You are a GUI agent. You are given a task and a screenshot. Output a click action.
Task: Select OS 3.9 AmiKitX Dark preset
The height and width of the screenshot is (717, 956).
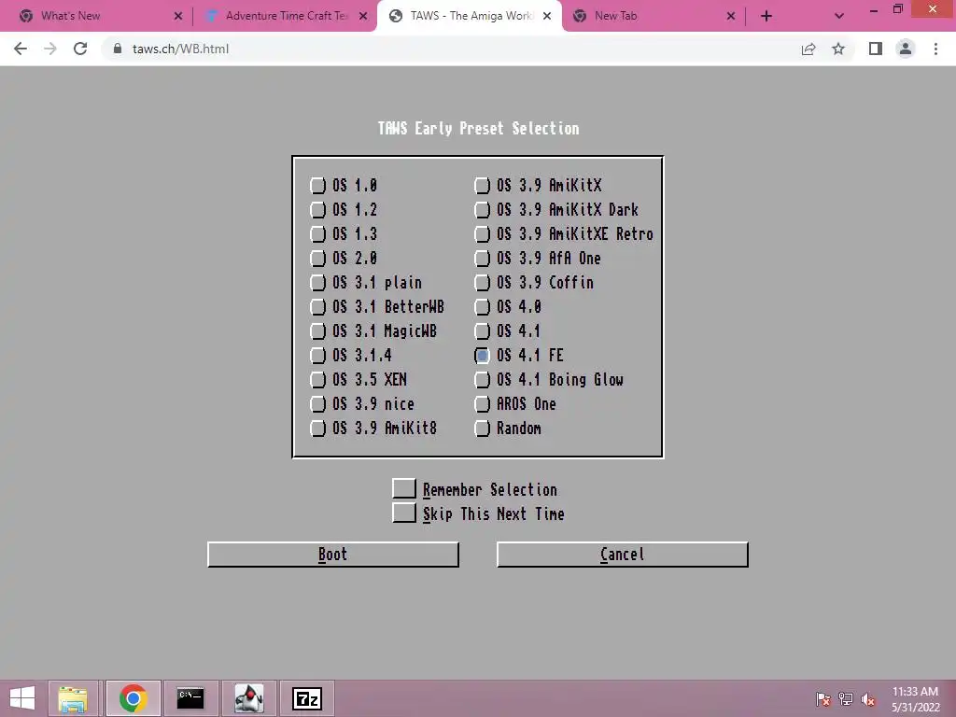[482, 210]
